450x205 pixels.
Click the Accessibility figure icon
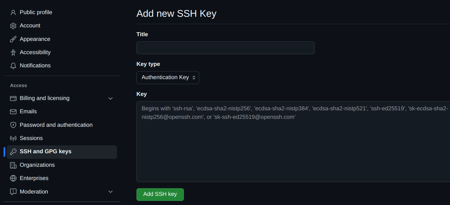tap(13, 52)
